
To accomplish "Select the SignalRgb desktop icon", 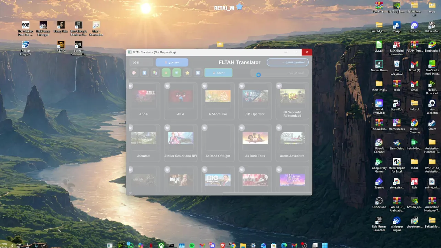I will [397, 105].
